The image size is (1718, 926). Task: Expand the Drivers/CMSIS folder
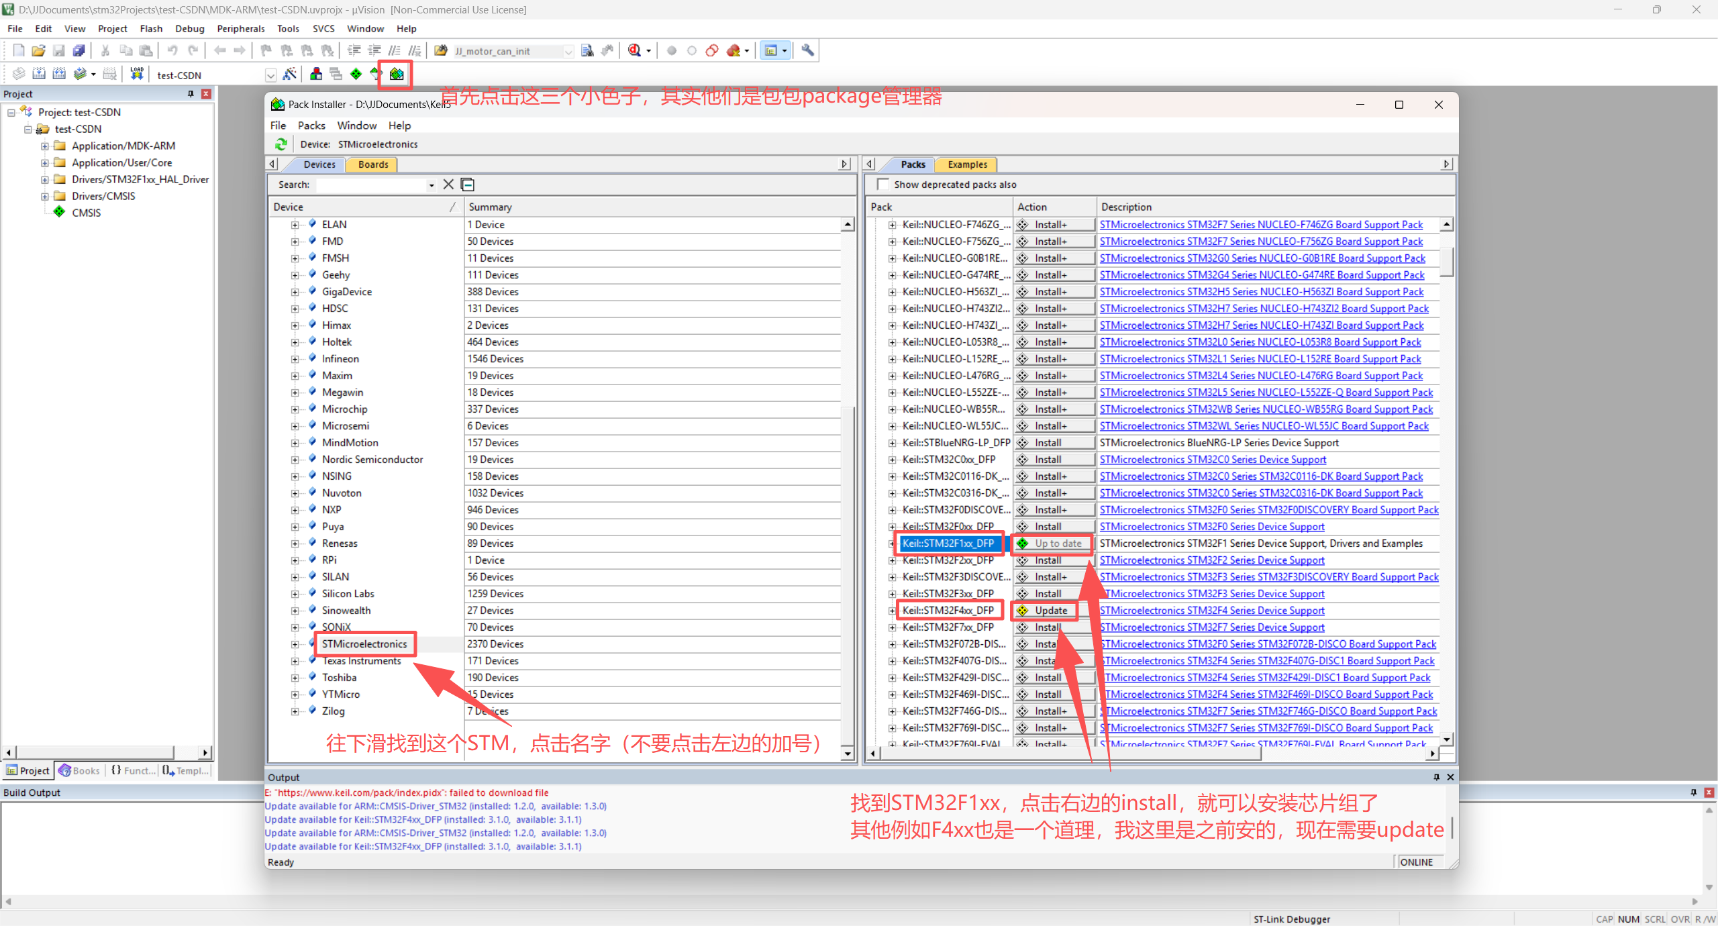click(x=44, y=196)
